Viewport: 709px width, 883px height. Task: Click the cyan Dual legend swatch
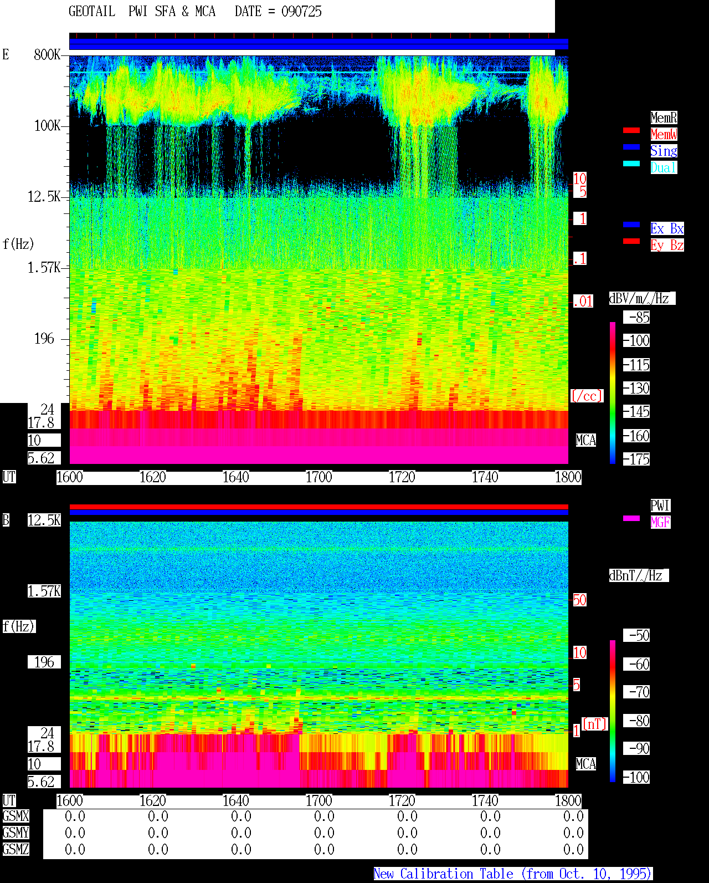pyautogui.click(x=631, y=164)
